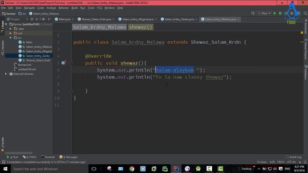Open Task View on the taskbar
308x173 pixels.
pos(94,169)
